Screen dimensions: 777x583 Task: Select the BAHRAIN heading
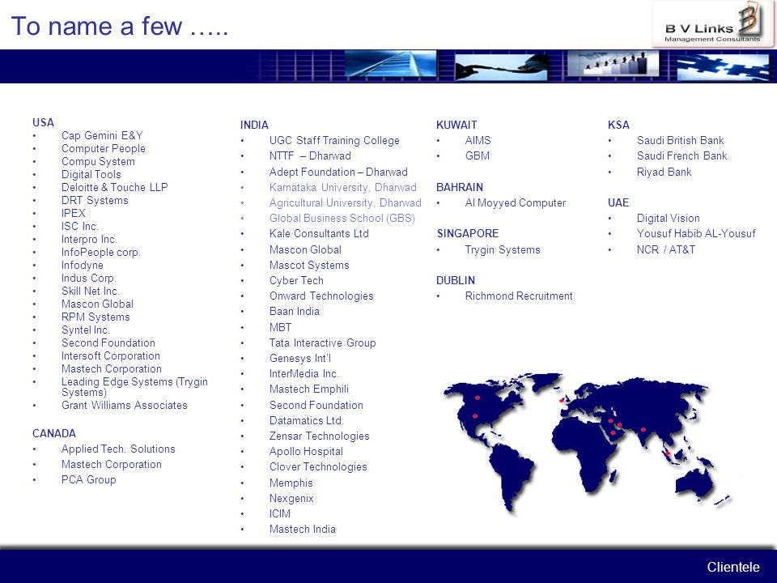460,187
